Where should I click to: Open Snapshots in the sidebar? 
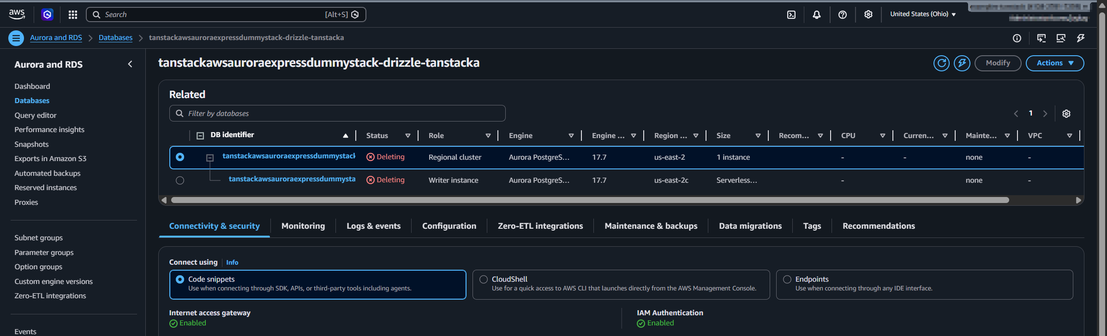click(x=31, y=145)
